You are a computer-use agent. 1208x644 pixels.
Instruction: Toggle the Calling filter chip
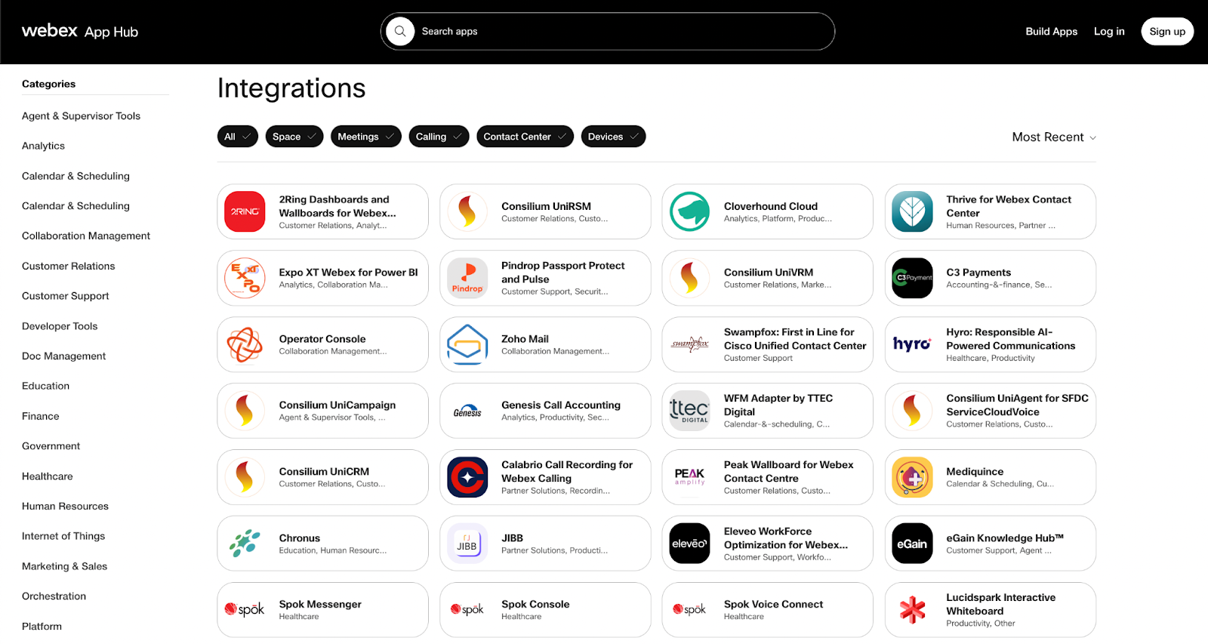click(x=439, y=137)
